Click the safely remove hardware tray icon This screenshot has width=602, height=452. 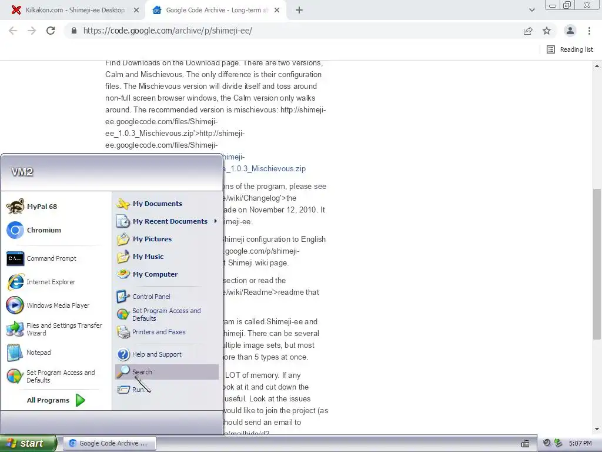coord(558,443)
